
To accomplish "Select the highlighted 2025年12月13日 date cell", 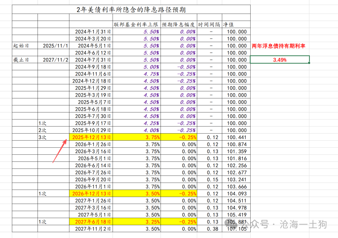I will 91,137.
